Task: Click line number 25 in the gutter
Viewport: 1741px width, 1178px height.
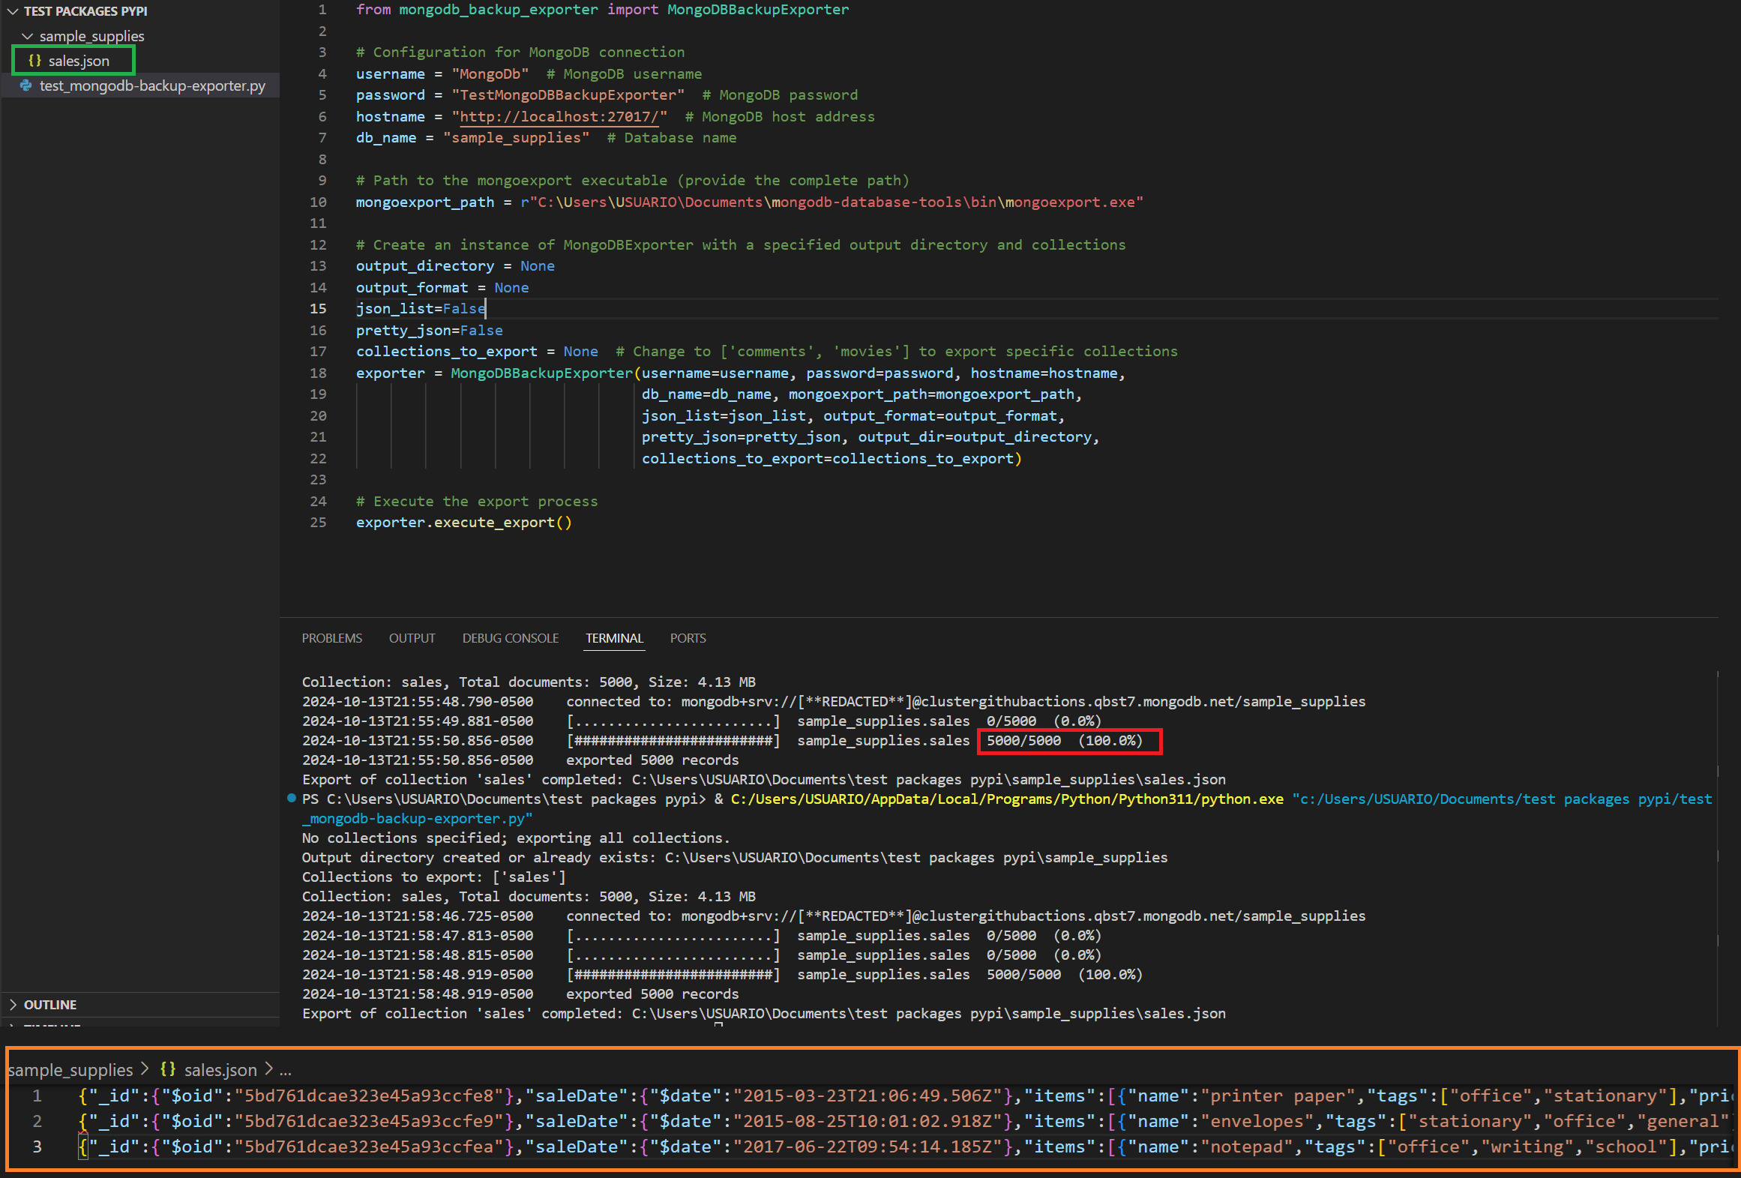Action: point(318,523)
